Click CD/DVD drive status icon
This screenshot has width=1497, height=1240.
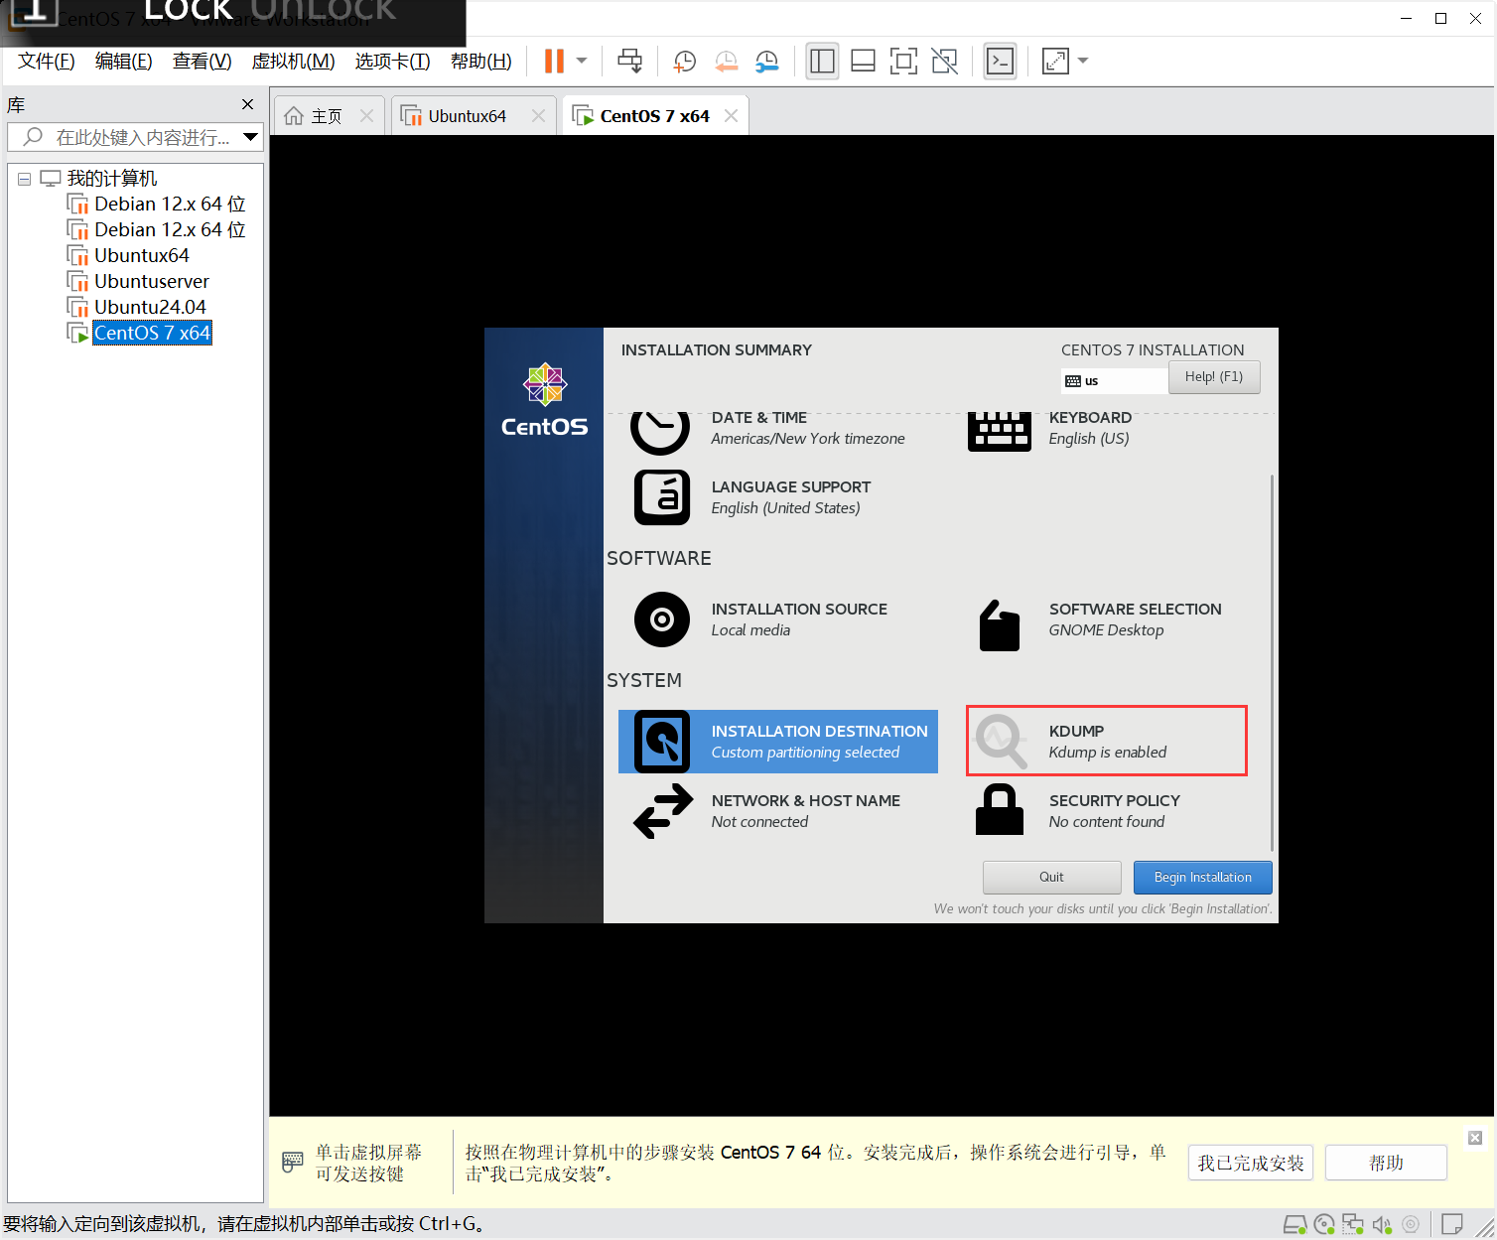click(1324, 1224)
